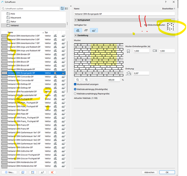
Task: Select Verband CBM-Holländischer-DF row
Action: (x=33, y=162)
